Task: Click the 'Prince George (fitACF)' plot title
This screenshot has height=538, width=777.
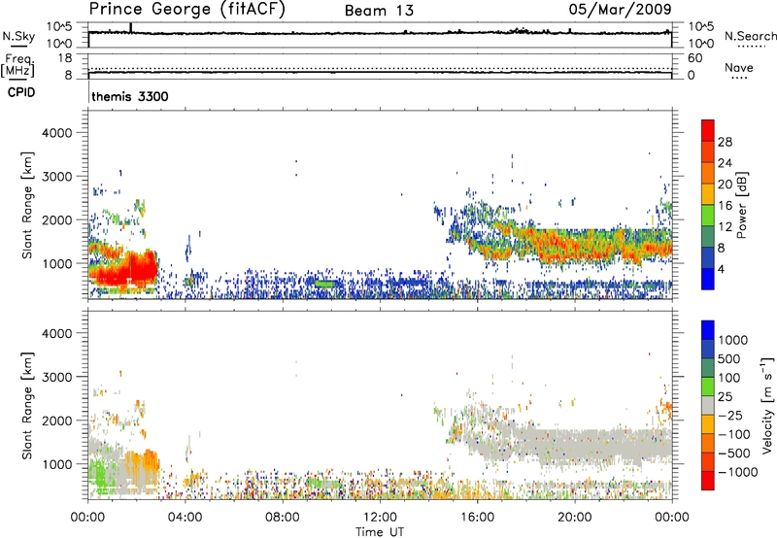Action: (x=186, y=9)
